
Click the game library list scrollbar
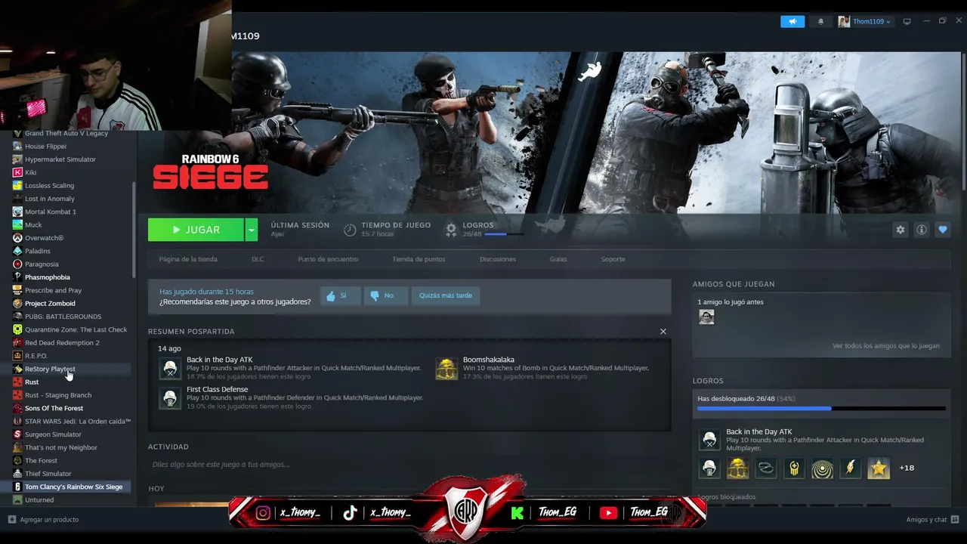(134, 229)
